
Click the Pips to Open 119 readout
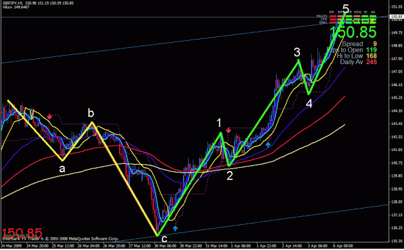[352, 50]
